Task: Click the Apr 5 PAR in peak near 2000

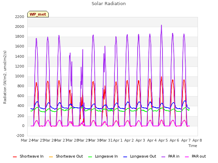Action: point(161,25)
